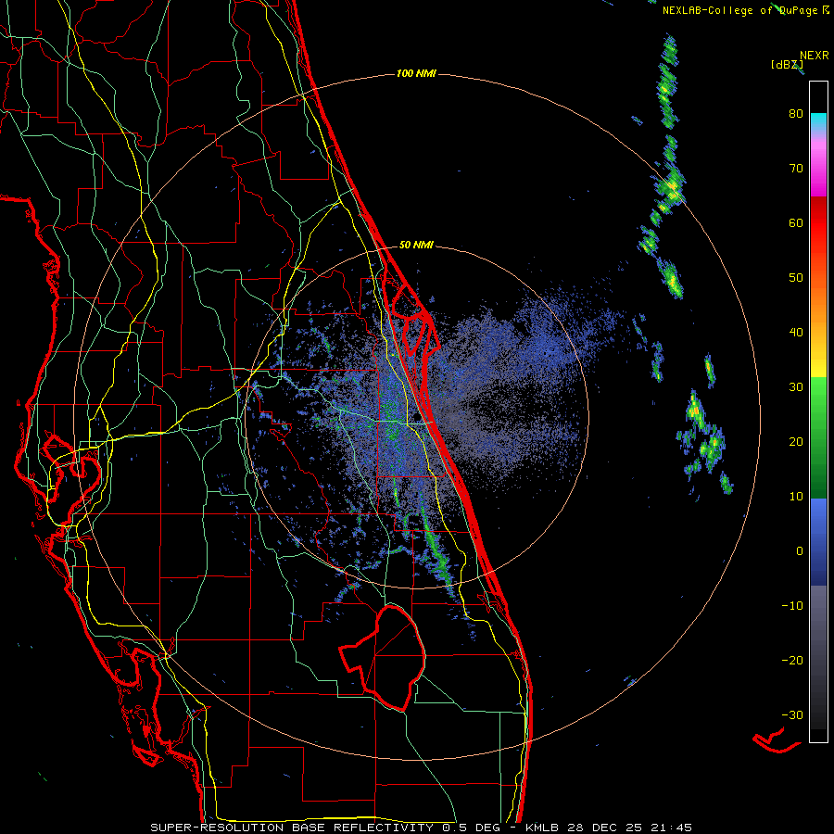Viewport: 834px width, 834px height.
Task: Click the -10 value on dBZ scale
Action: point(792,606)
